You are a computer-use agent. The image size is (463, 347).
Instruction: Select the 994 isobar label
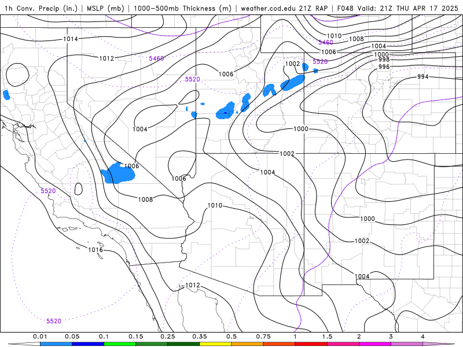click(x=422, y=77)
